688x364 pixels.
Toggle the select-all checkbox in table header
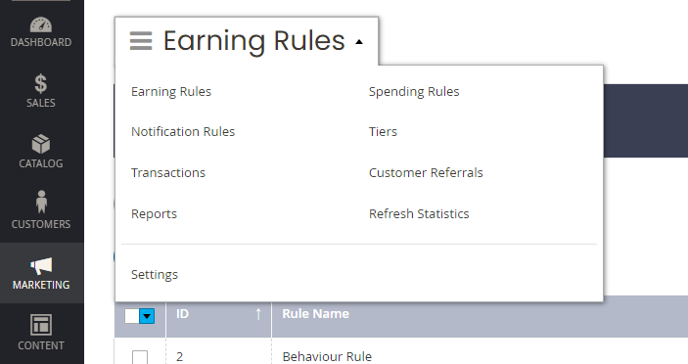132,316
